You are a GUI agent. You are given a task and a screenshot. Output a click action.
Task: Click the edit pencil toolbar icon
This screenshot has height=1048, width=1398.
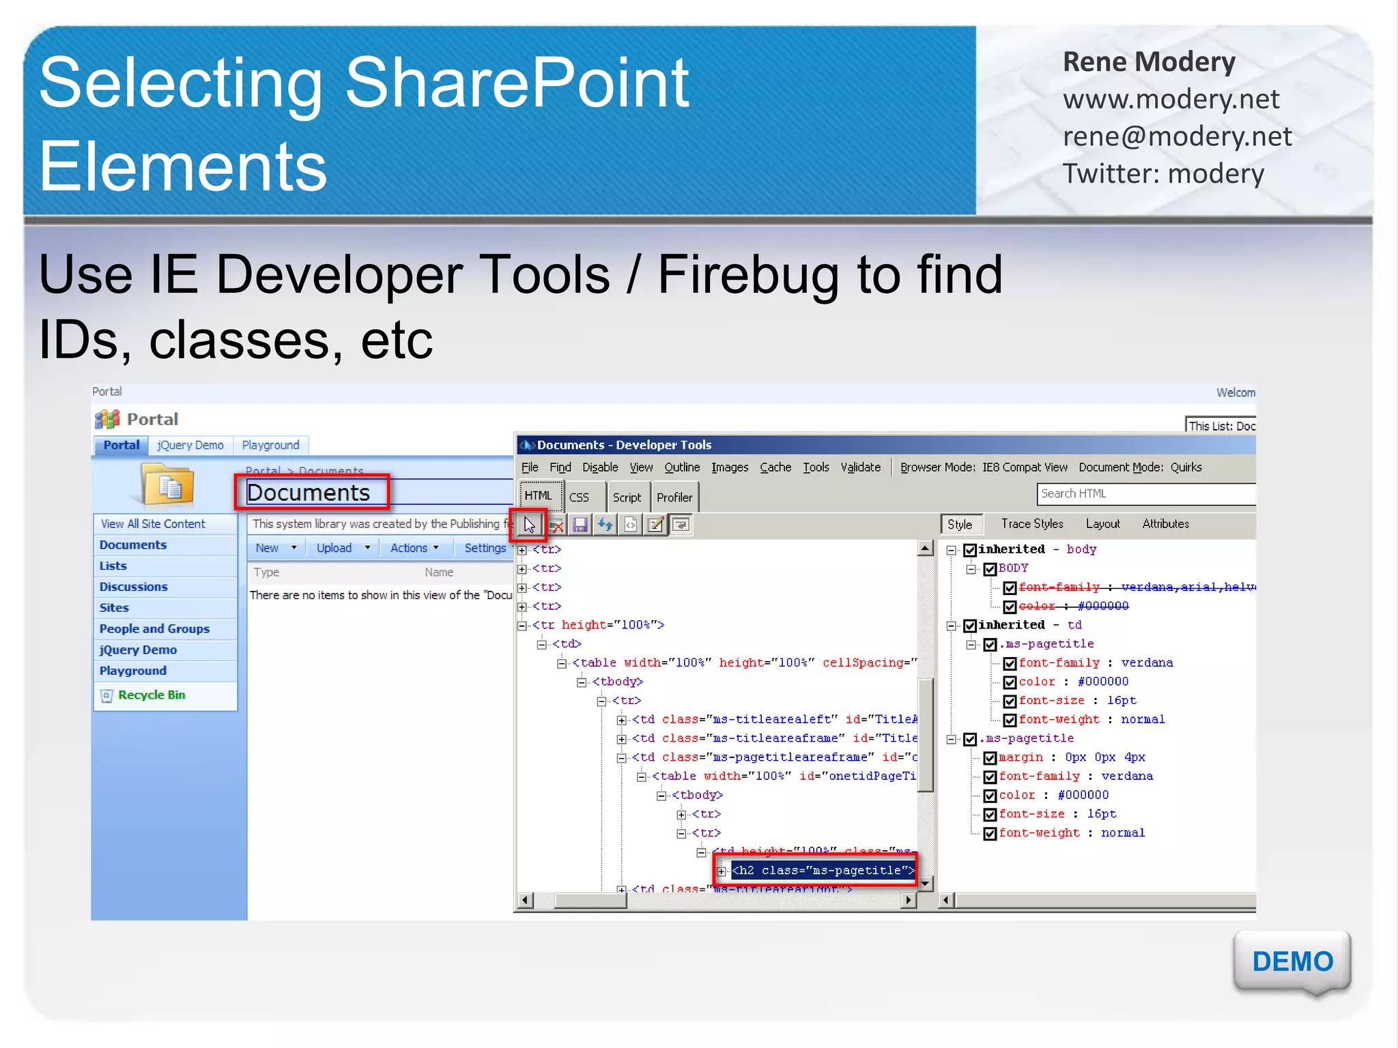click(x=655, y=525)
